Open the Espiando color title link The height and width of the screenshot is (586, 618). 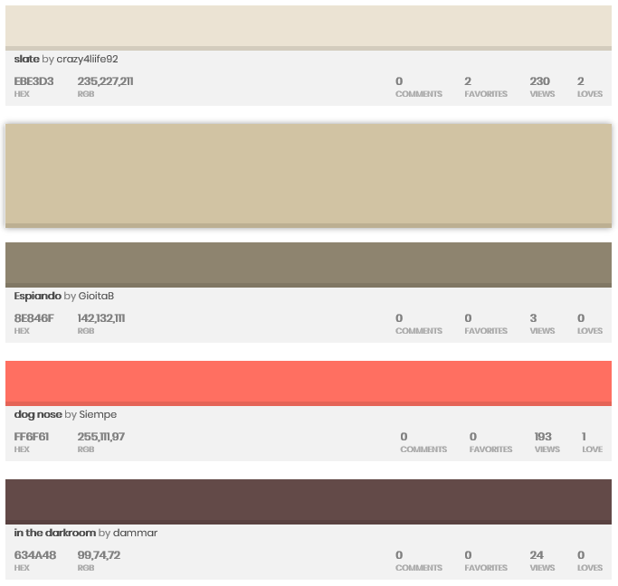tap(37, 296)
